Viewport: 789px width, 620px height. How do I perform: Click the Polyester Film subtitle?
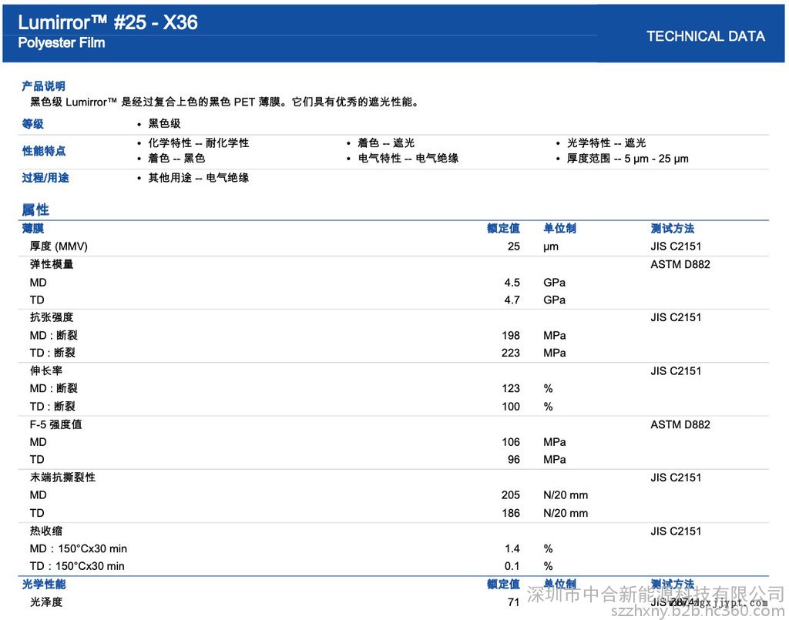click(x=62, y=43)
